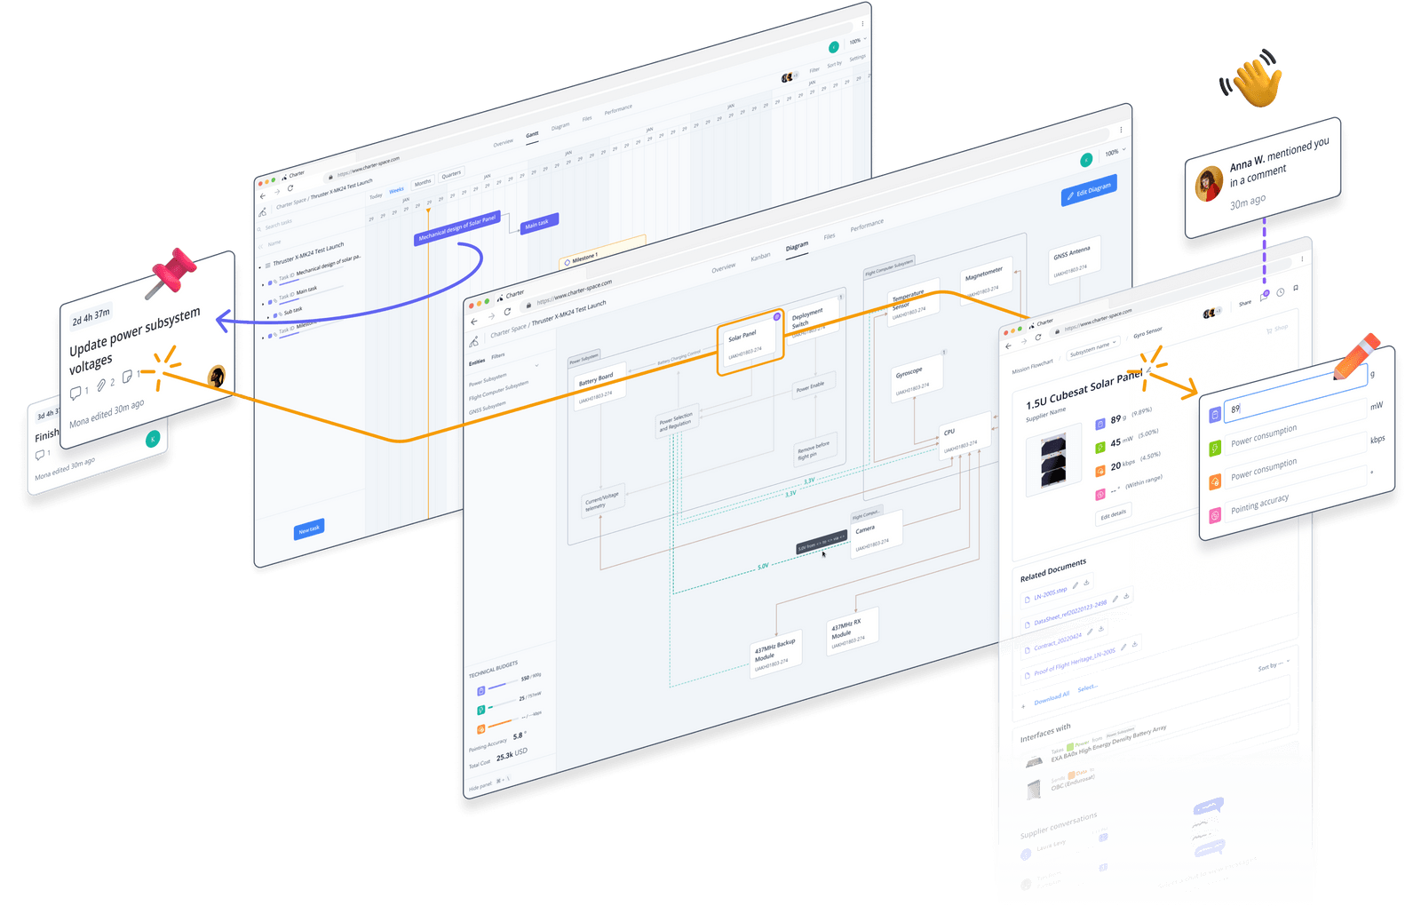This screenshot has width=1421, height=906.
Task: Select the Months timeline view
Action: (423, 182)
